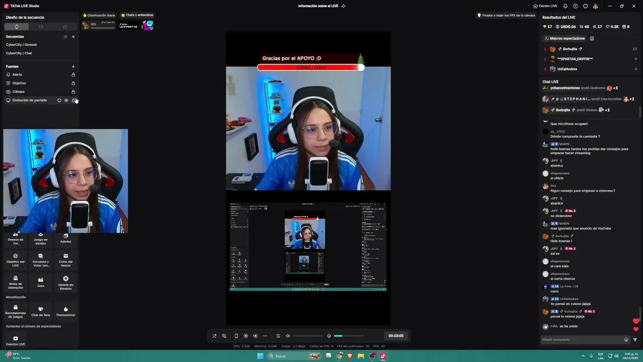Mute the desktop speaker audio
This screenshot has height=362, width=643.
tap(288, 336)
